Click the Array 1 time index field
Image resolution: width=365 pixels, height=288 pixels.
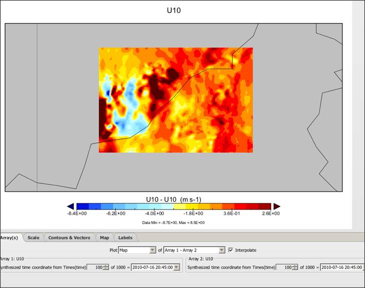pos(95,267)
